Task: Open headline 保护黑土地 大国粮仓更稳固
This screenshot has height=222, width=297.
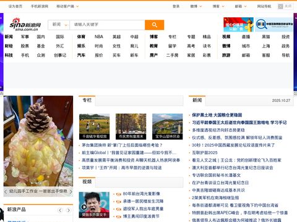Action: pos(217,115)
